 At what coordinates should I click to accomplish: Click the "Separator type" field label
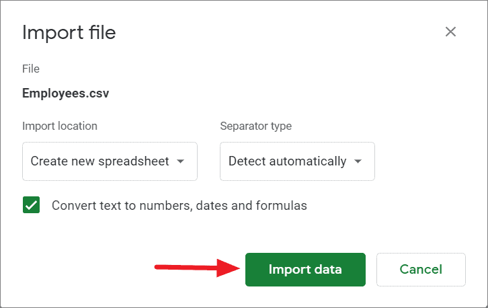(x=256, y=126)
